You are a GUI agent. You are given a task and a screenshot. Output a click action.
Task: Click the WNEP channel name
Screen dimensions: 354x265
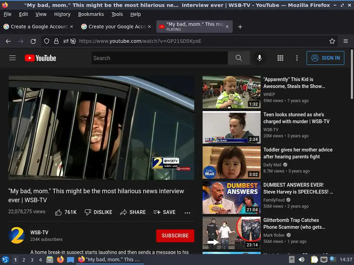coord(269,95)
